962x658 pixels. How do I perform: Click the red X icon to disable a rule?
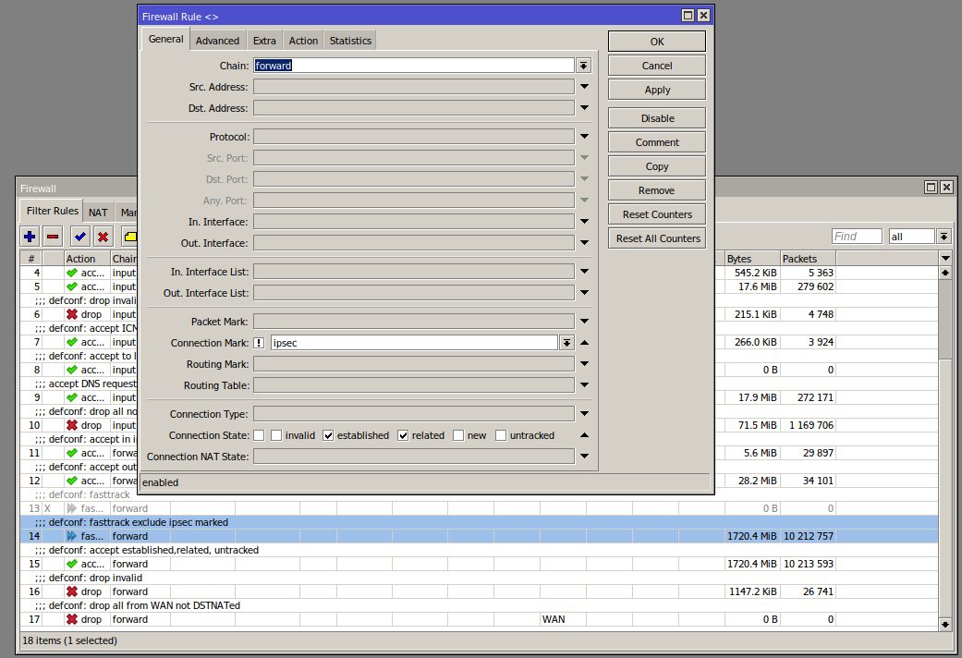click(x=103, y=237)
